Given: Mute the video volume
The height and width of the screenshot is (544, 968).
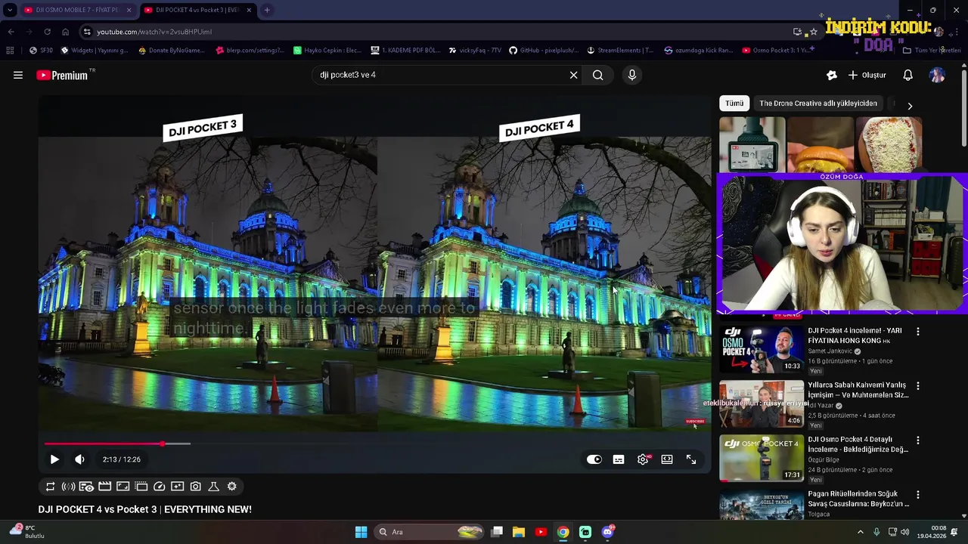Looking at the screenshot, I should pos(79,459).
